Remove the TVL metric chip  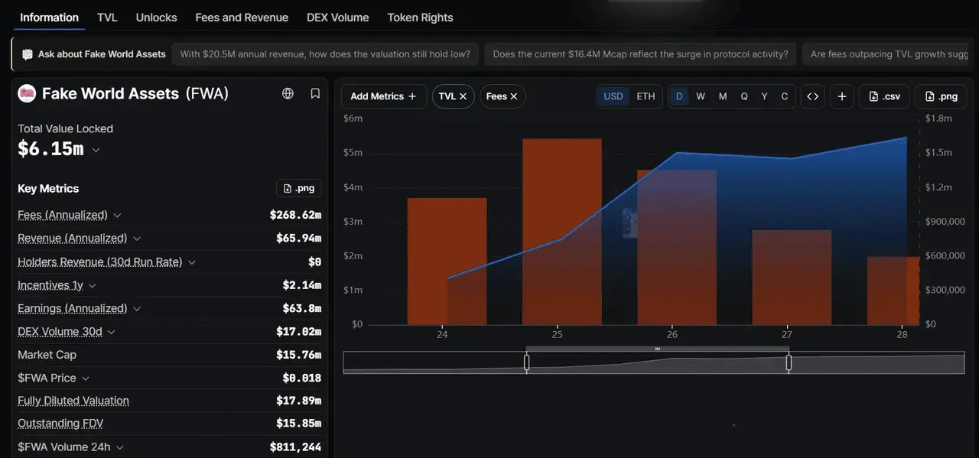point(463,96)
